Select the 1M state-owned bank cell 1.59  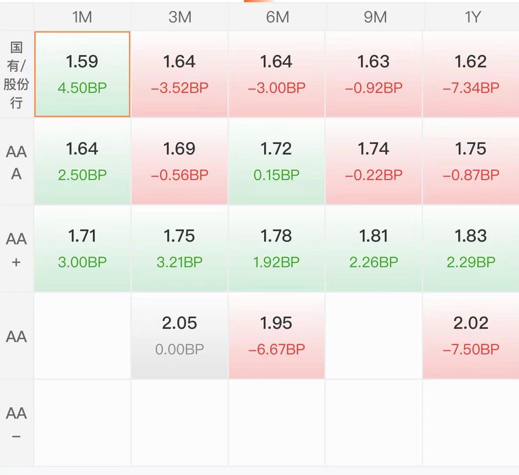[82, 74]
